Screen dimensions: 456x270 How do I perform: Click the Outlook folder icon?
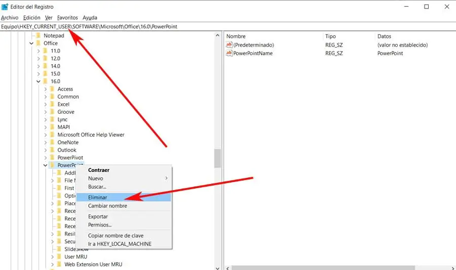coord(52,150)
